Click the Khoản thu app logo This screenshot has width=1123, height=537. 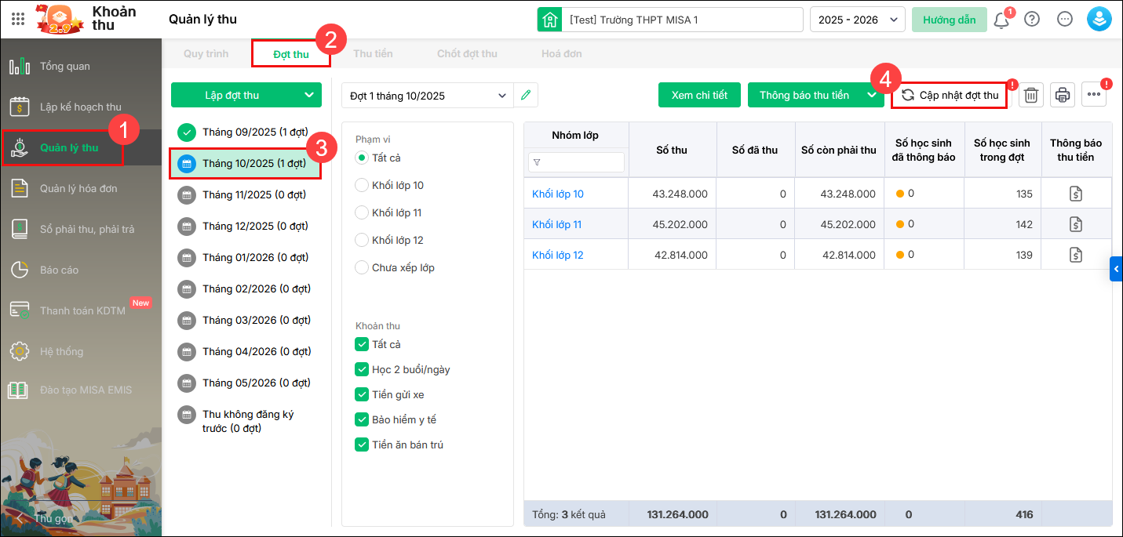[58, 20]
